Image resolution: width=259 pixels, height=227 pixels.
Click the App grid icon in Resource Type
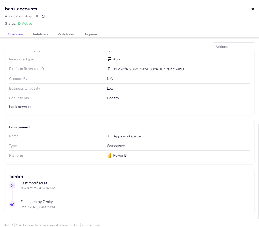click(x=109, y=59)
